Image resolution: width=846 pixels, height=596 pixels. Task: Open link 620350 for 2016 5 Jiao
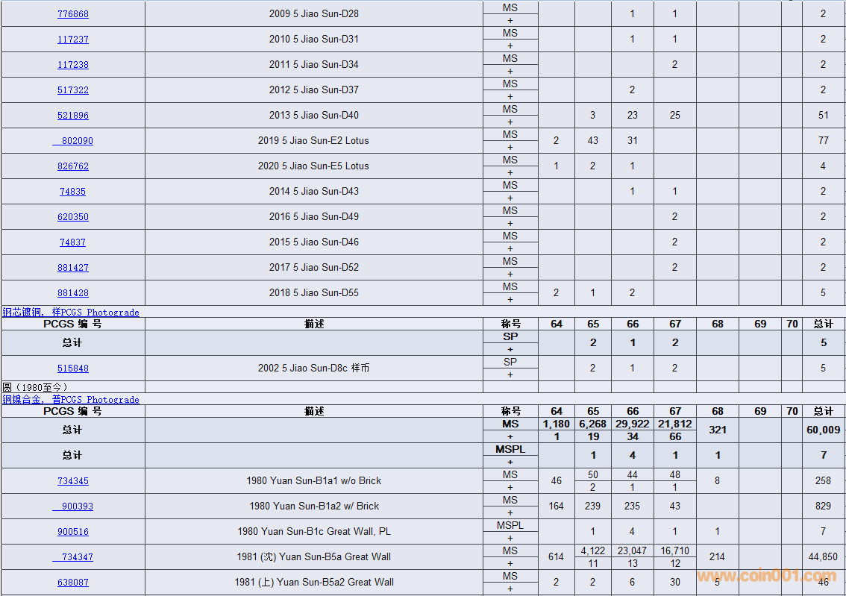click(x=72, y=217)
